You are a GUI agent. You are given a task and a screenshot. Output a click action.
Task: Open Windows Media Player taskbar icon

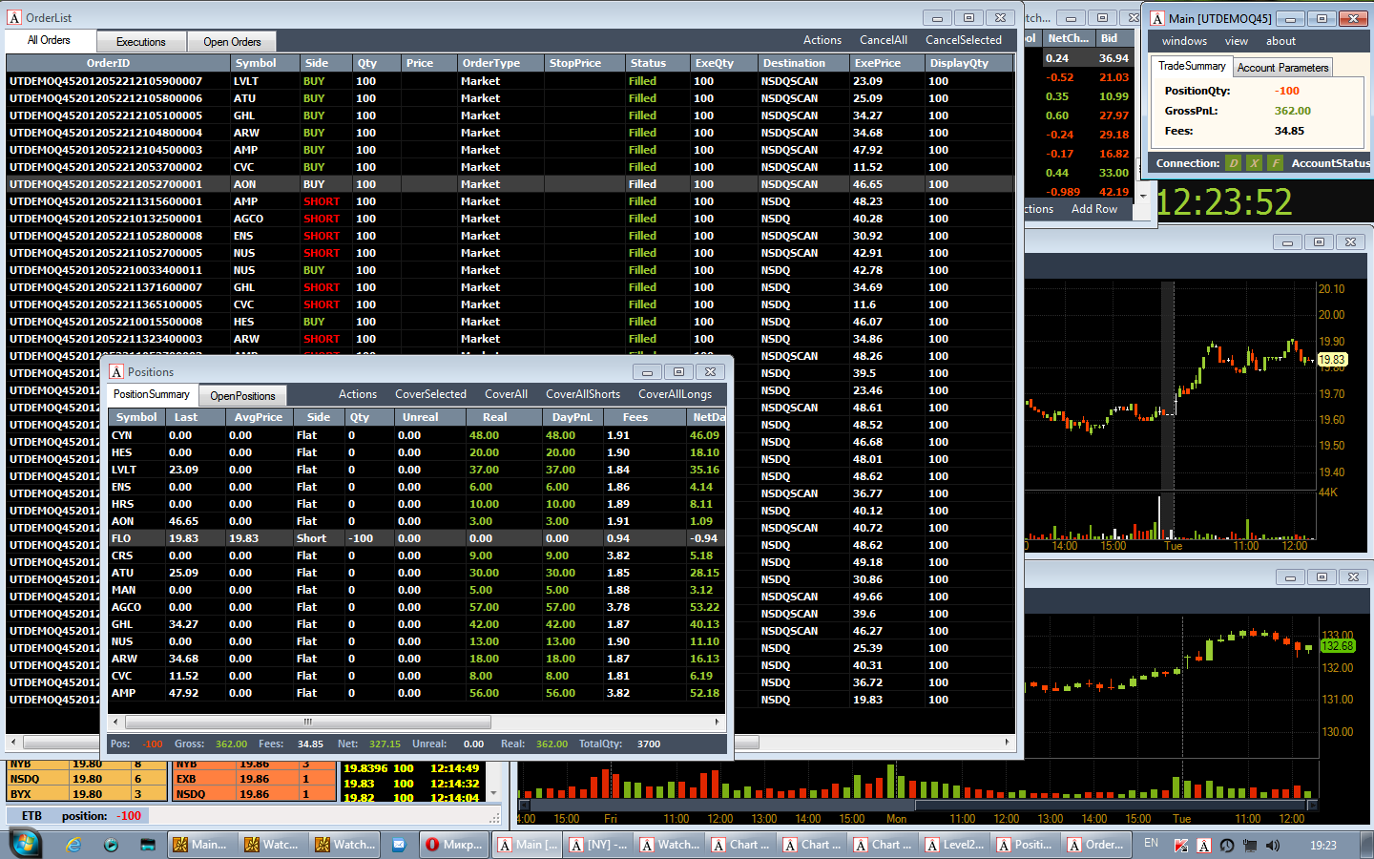click(x=112, y=845)
